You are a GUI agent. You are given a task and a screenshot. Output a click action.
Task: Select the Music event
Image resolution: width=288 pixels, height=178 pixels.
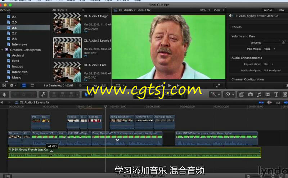point(16,77)
